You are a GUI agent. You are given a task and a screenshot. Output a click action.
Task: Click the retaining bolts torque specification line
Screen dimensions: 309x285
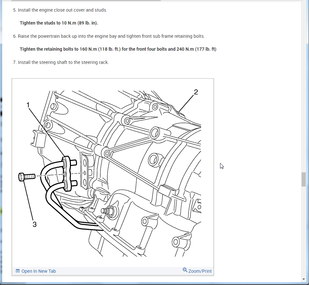[118, 49]
